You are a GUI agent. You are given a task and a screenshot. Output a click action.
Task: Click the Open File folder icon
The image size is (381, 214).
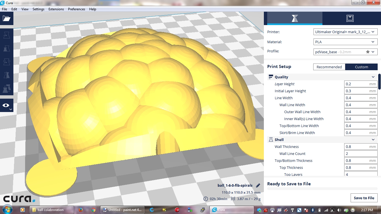pos(6,19)
